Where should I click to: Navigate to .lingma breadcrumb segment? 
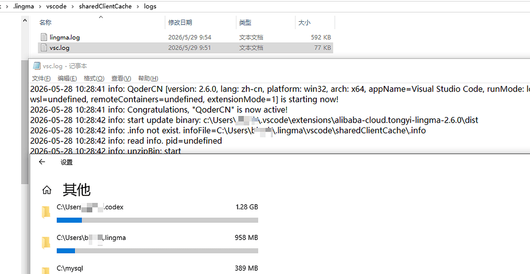24,6
